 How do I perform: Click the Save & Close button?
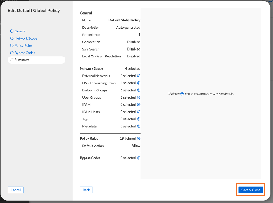coord(251,190)
